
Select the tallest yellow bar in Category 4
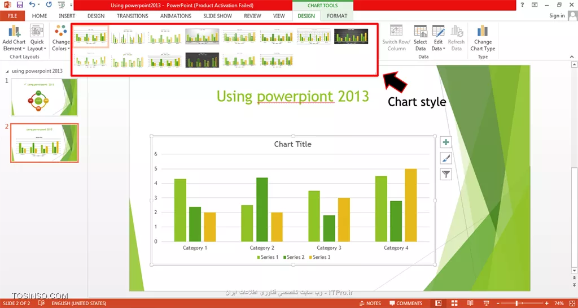(411, 205)
